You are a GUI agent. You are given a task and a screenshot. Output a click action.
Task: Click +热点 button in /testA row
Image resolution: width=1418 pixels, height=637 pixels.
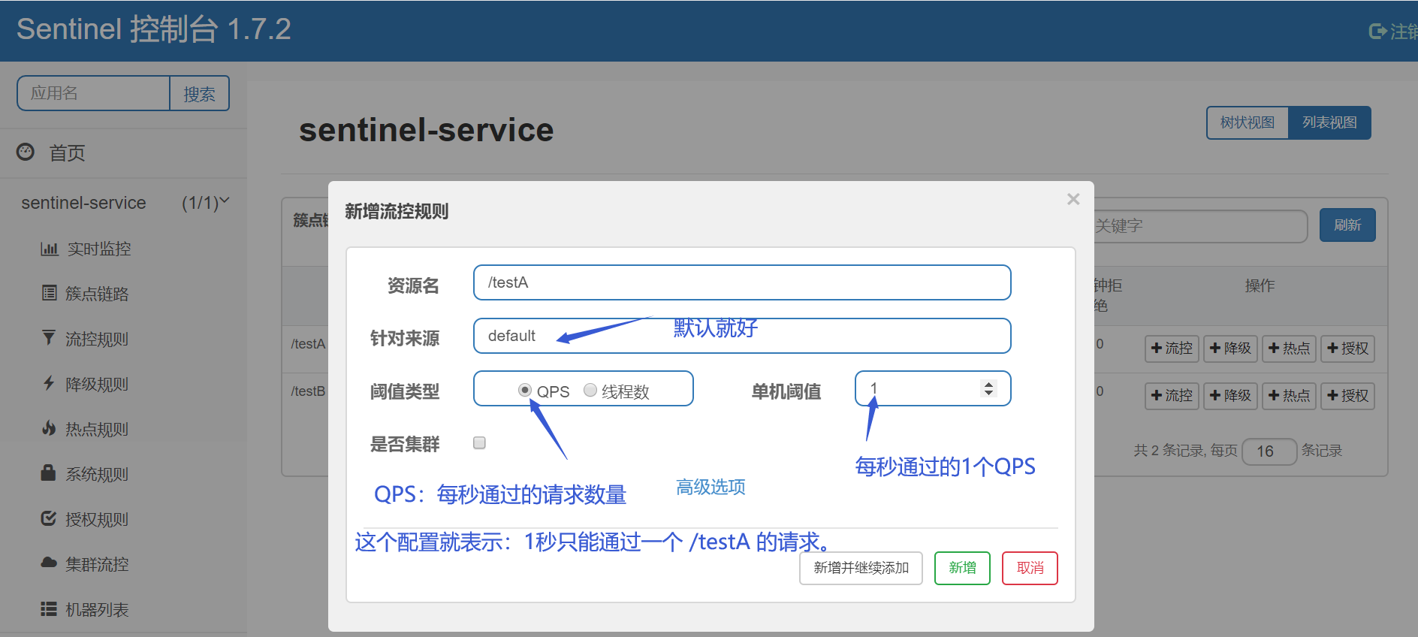pos(1289,349)
